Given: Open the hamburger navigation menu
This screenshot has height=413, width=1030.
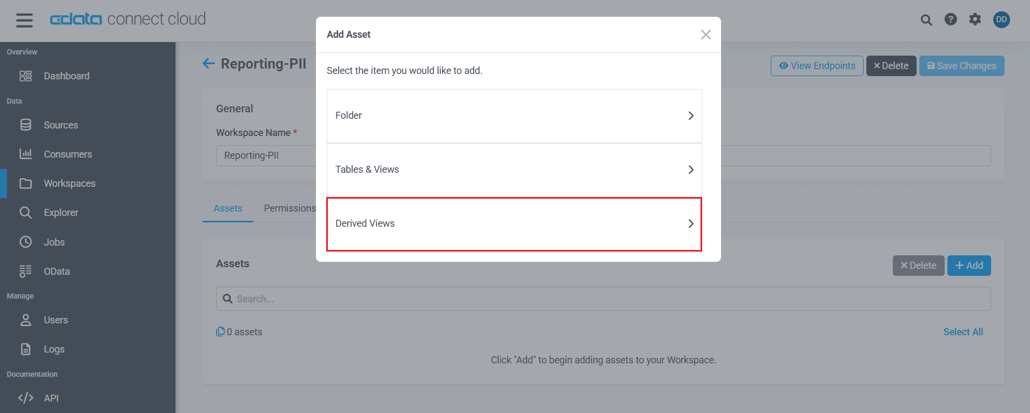Looking at the screenshot, I should point(24,21).
